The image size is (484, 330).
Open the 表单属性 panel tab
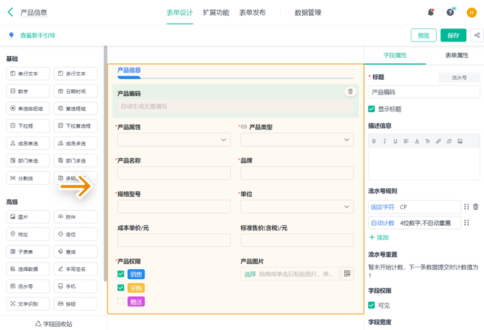[x=456, y=55]
